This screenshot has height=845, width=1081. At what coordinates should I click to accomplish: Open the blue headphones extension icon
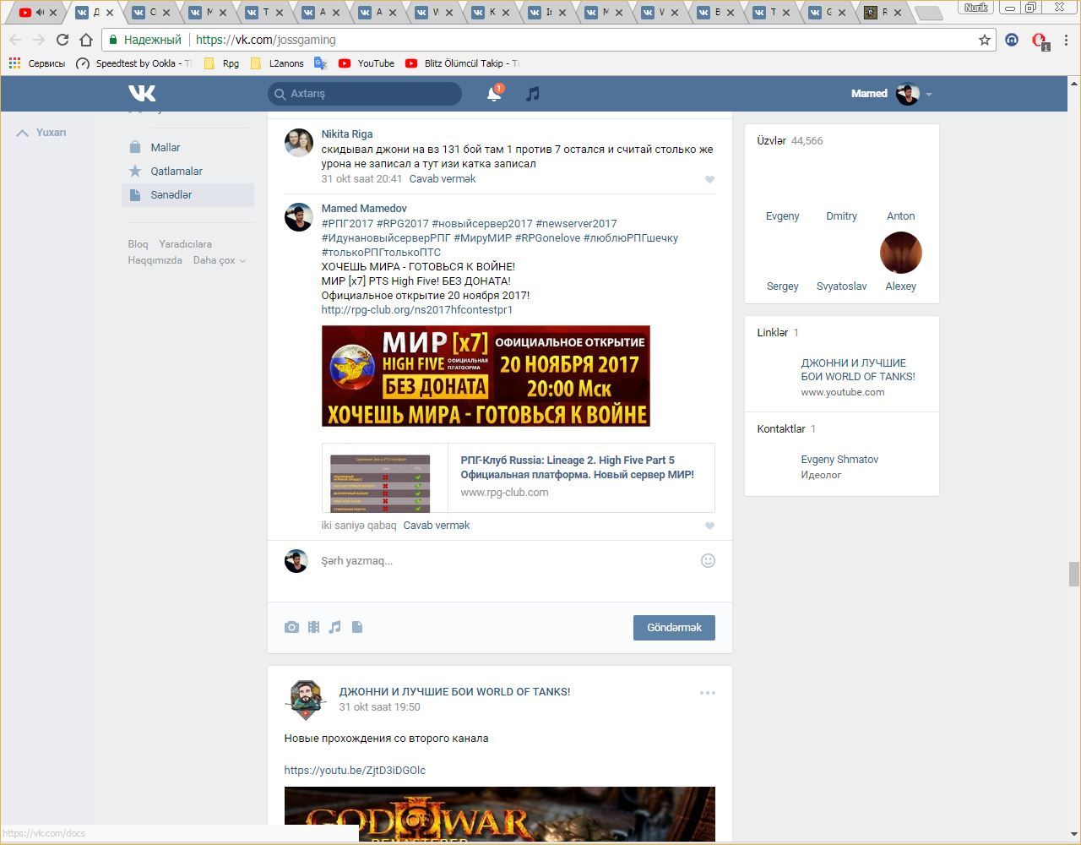click(1012, 40)
